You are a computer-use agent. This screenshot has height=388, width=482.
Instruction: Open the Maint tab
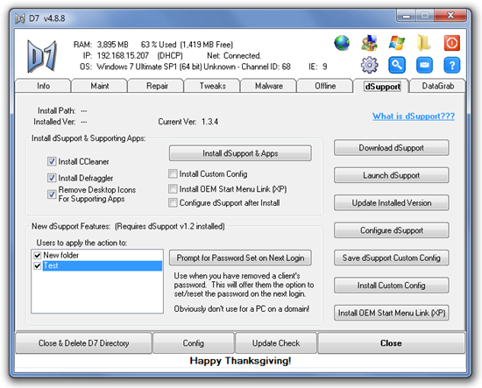point(99,86)
